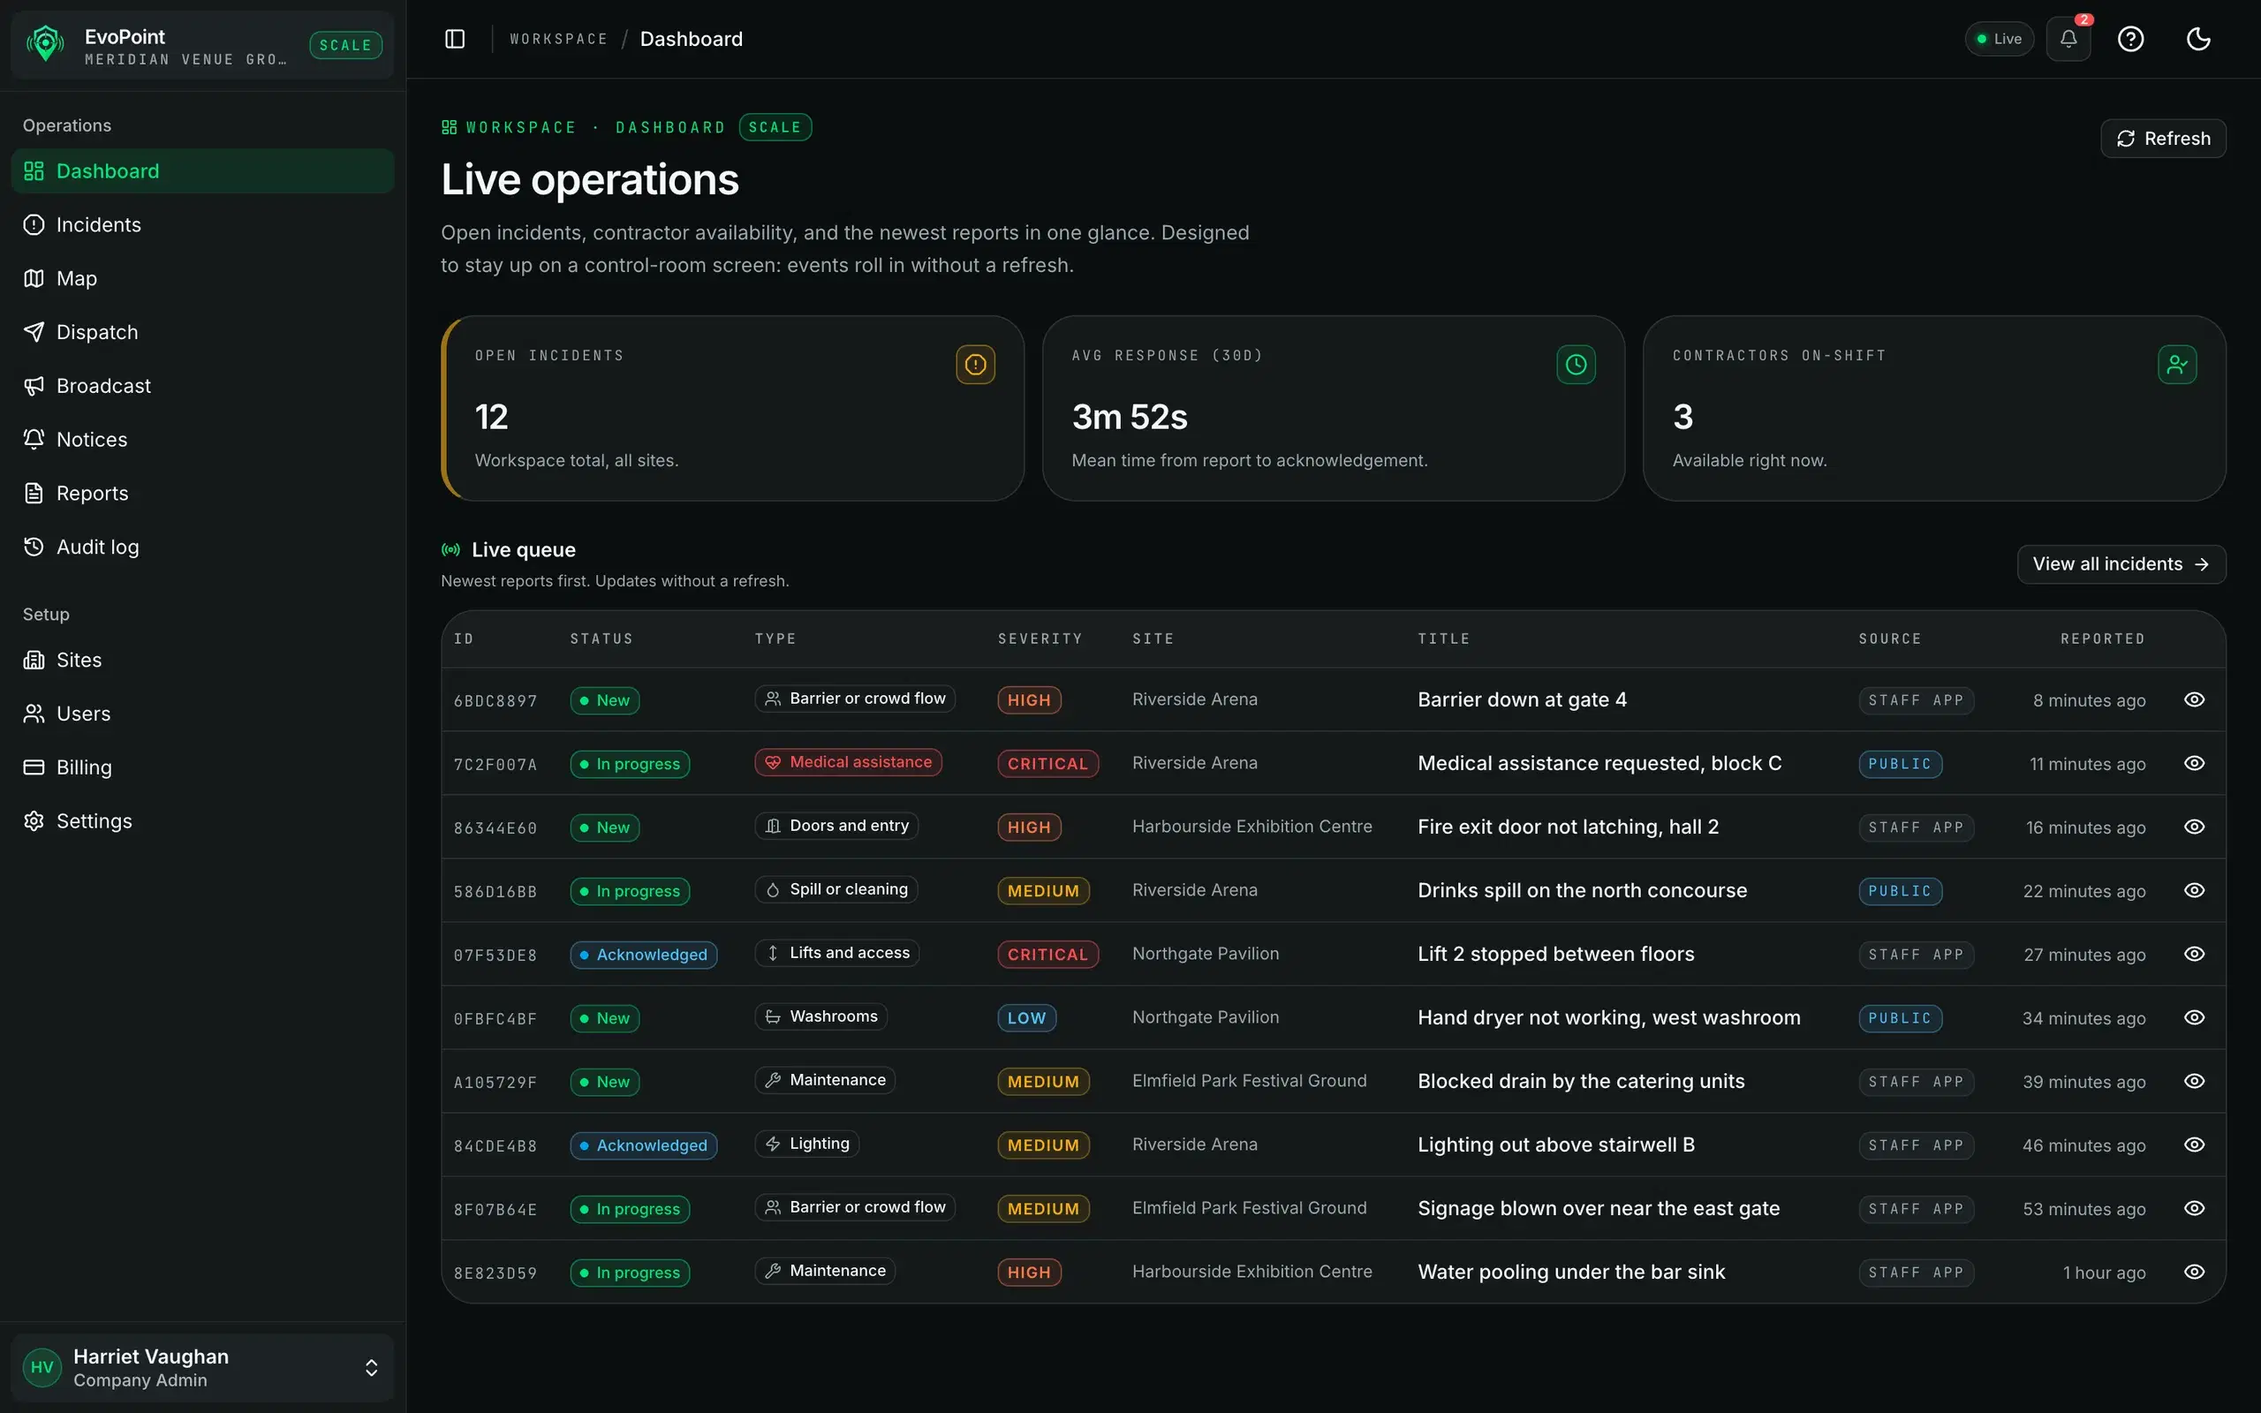Open Incidents in the sidebar
This screenshot has width=2261, height=1413.
(203, 224)
